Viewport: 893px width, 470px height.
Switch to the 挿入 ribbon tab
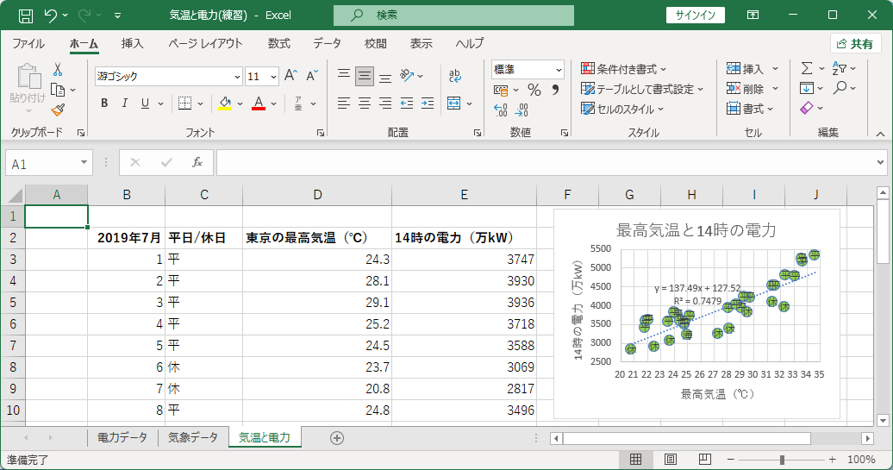(132, 44)
